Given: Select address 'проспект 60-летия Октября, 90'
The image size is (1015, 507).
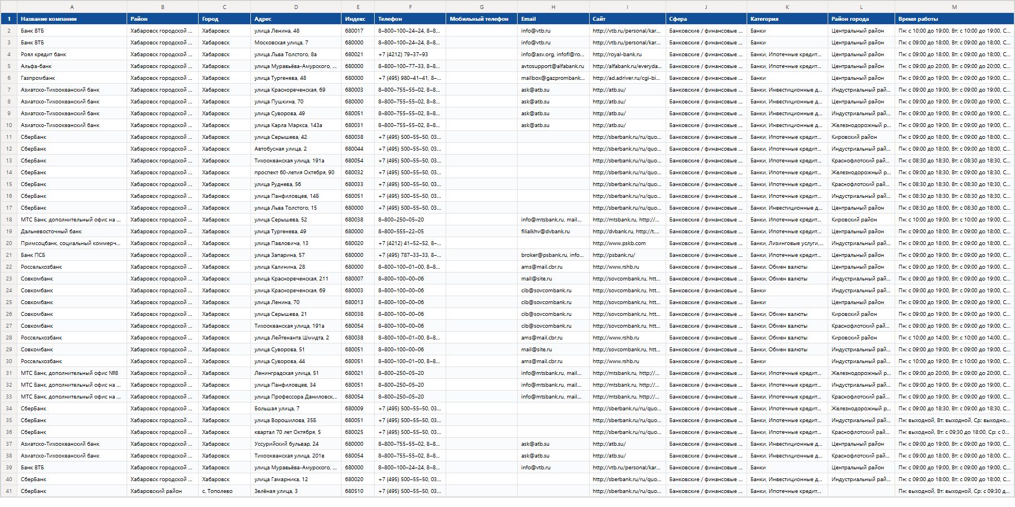Looking at the screenshot, I should [296, 173].
